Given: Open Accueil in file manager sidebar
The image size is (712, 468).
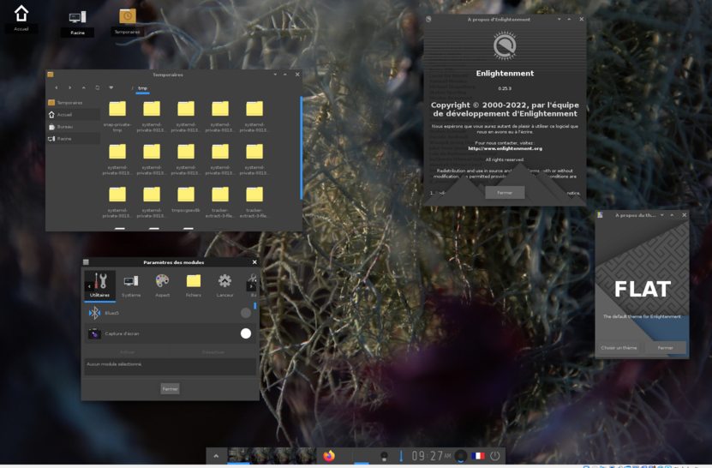Looking at the screenshot, I should [74, 115].
